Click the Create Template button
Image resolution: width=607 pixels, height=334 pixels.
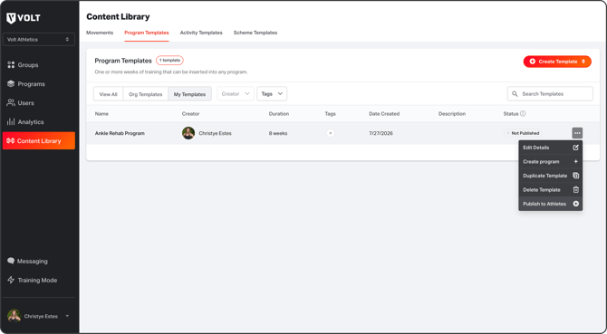click(x=557, y=62)
